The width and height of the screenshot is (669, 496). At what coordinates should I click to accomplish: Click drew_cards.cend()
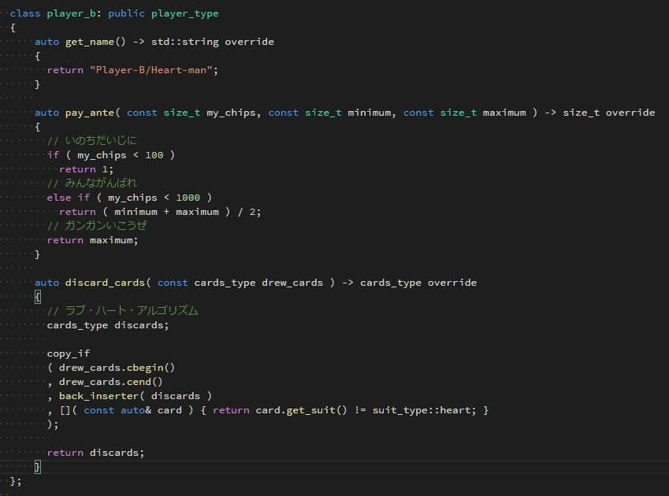click(x=111, y=382)
